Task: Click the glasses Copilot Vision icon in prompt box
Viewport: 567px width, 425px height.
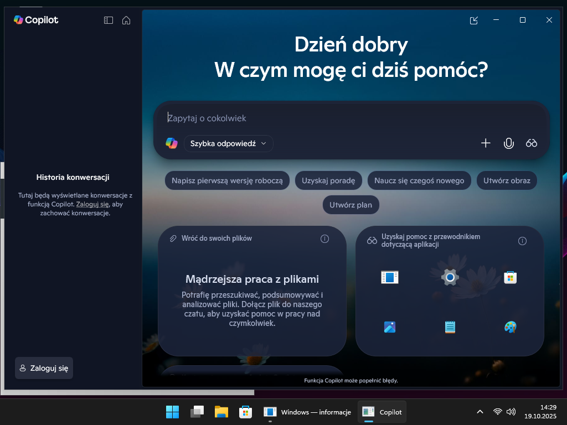Action: tap(532, 143)
